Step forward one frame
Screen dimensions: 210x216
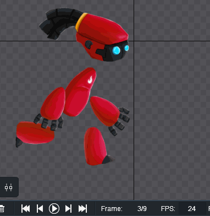point(68,209)
